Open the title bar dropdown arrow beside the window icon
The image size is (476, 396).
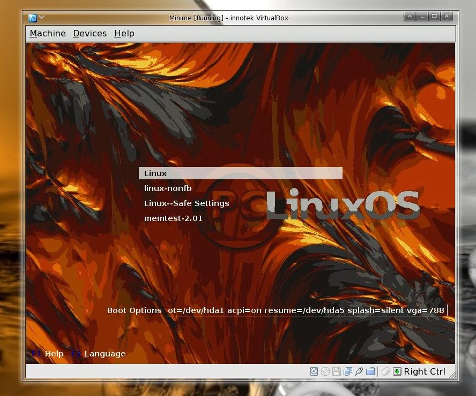pyautogui.click(x=42, y=17)
